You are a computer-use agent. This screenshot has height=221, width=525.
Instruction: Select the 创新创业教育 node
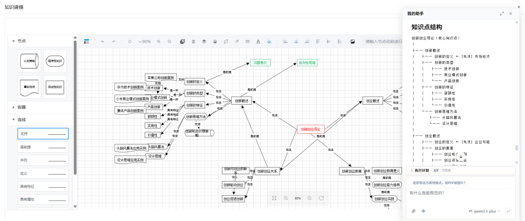point(351,171)
